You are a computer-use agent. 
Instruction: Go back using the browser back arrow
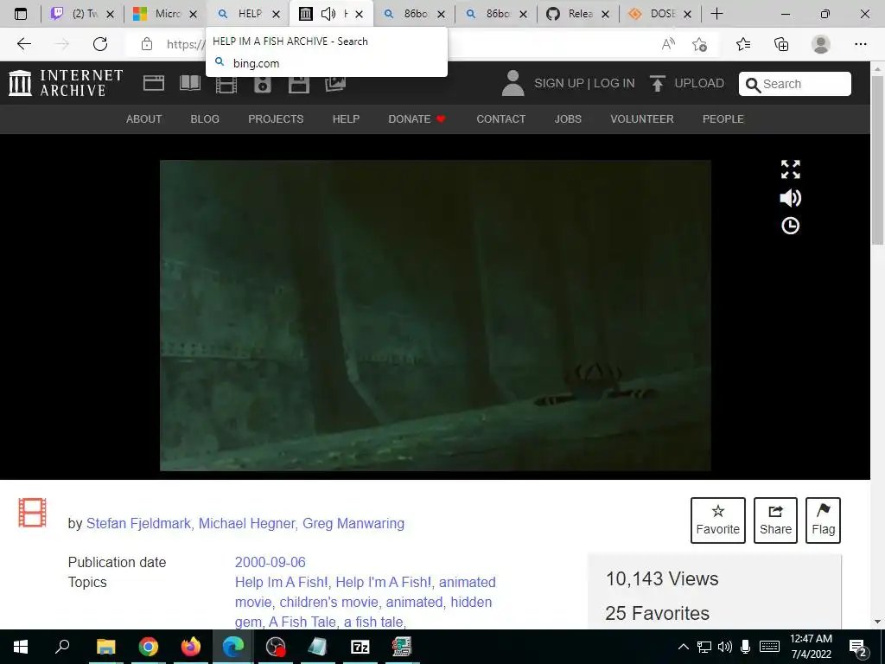click(x=23, y=43)
